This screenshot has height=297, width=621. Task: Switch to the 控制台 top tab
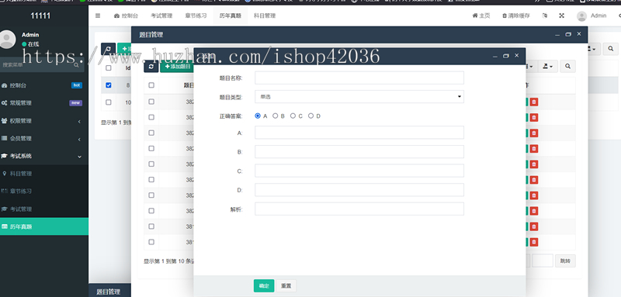[126, 16]
